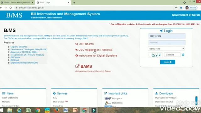
Task: Close the BiMS | Login tab
Action: (x=68, y=3)
